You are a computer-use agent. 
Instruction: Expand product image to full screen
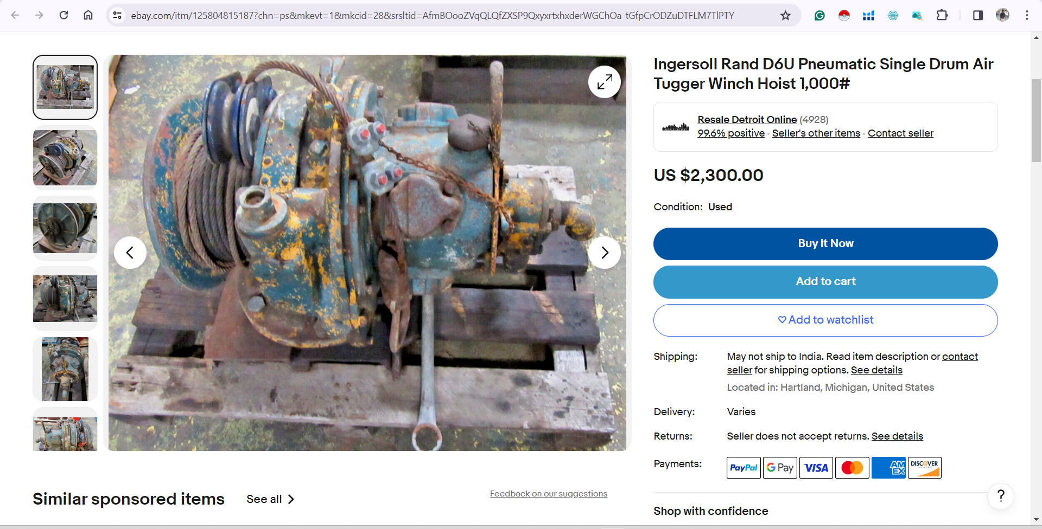tap(605, 82)
